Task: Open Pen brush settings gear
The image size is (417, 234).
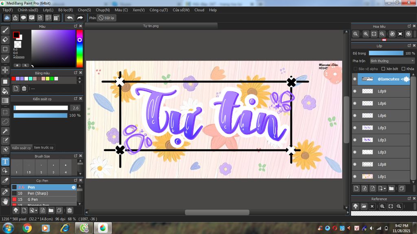Action: point(73,187)
